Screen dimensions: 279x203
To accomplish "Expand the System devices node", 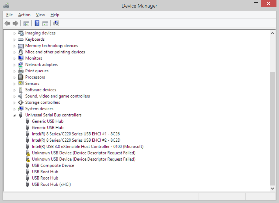I will 14,109.
